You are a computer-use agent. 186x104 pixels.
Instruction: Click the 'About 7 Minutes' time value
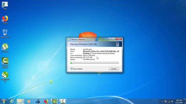tap(89, 55)
